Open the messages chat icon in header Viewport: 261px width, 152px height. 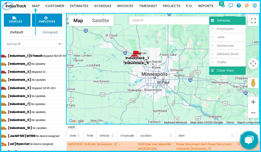tap(231, 6)
